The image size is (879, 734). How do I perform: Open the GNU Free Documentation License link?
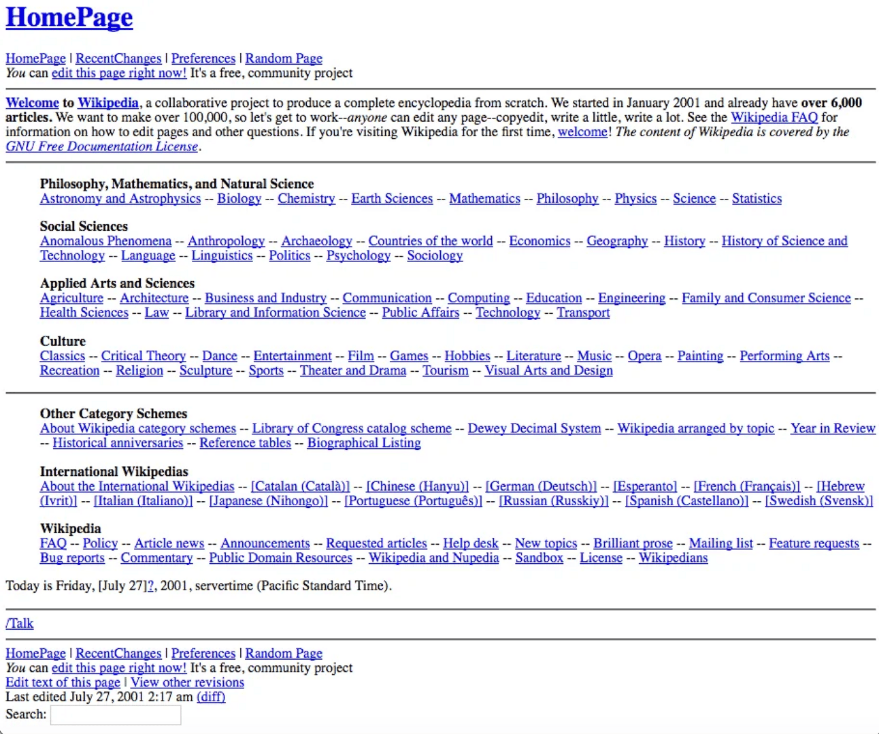[102, 146]
